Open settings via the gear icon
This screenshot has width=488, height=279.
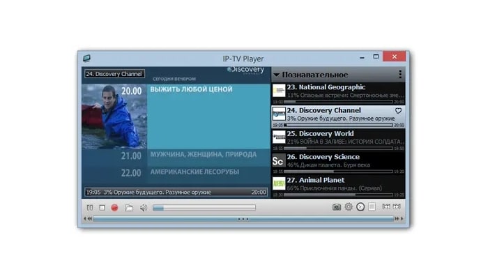point(349,206)
